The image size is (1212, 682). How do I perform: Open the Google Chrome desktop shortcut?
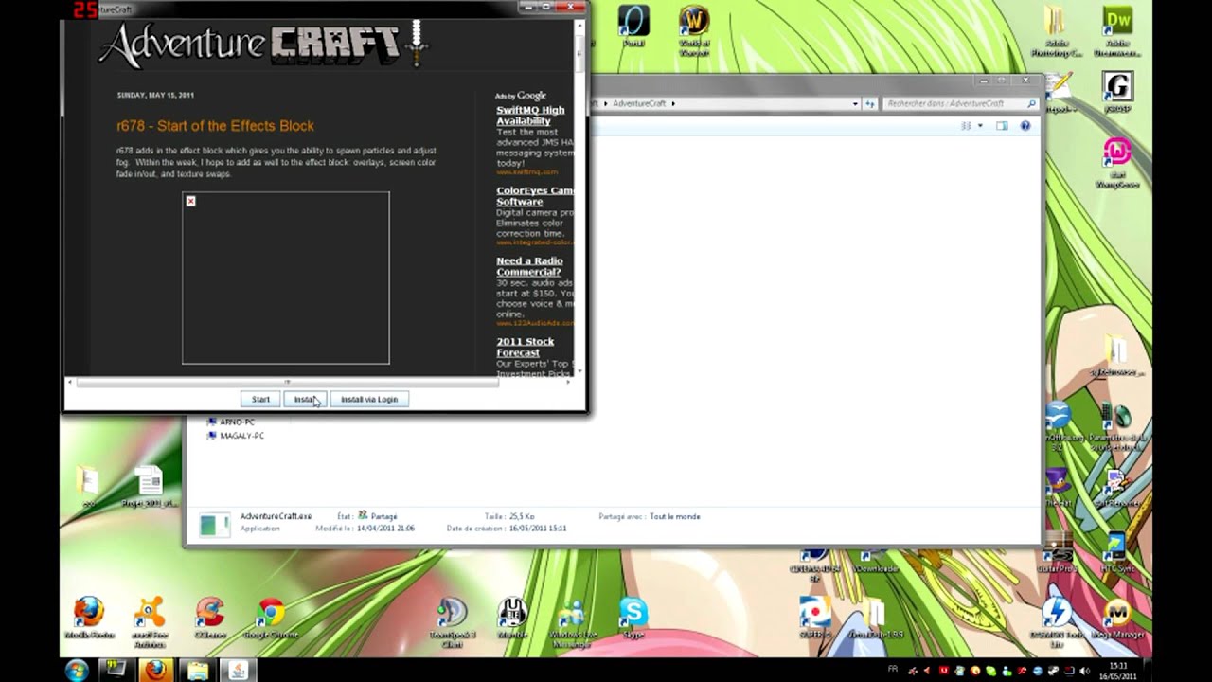tap(271, 618)
